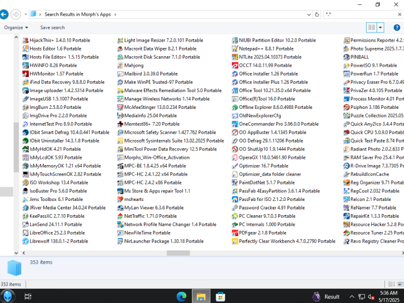This screenshot has height=303, width=404.
Task: Select the PINBALL icon
Action: pyautogui.click(x=347, y=57)
